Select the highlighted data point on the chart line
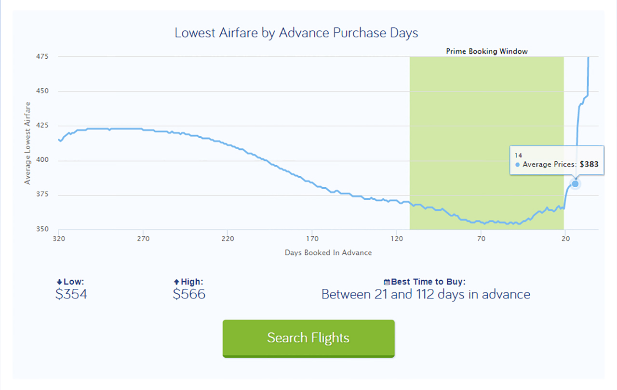This screenshot has width=617, height=390. pos(575,183)
